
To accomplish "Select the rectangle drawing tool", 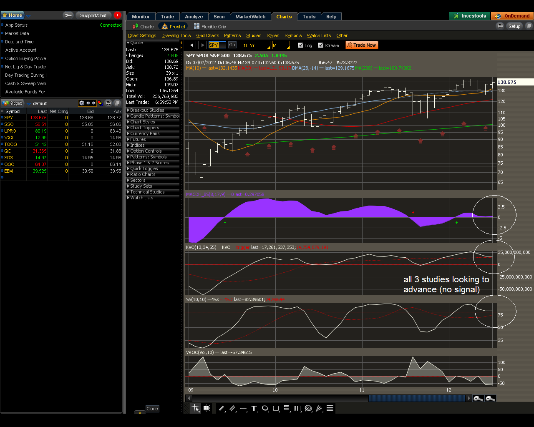I will [x=276, y=409].
